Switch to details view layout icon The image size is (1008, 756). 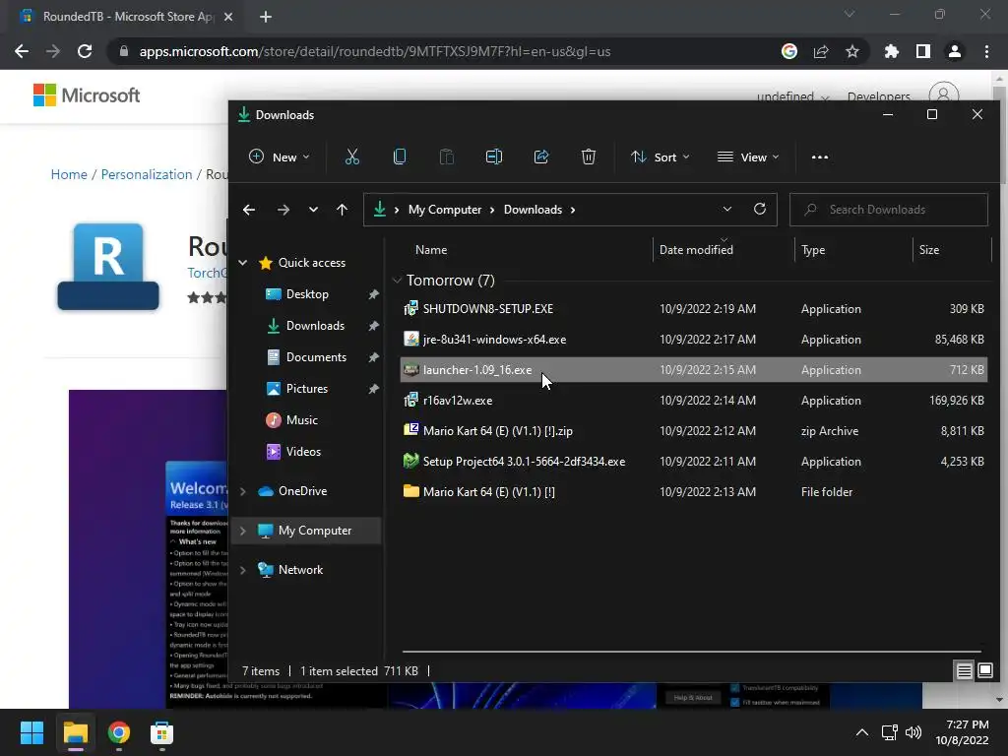965,671
